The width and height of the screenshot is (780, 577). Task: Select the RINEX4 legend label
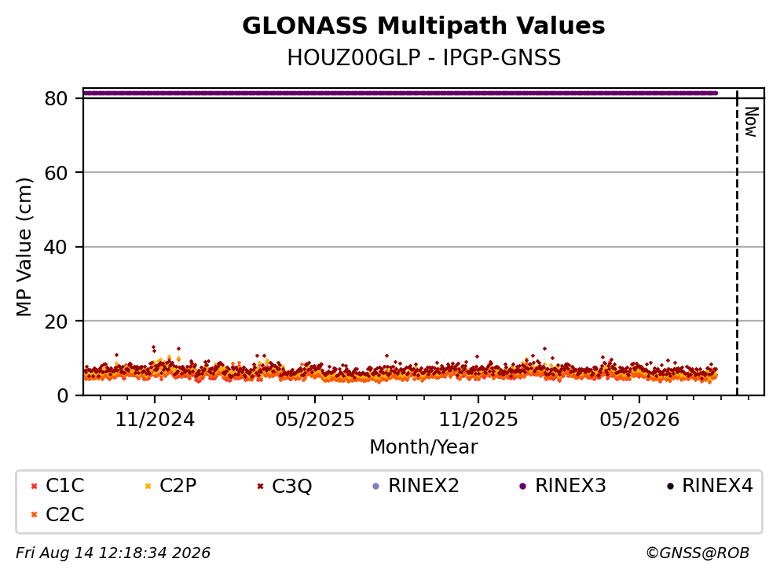click(x=717, y=486)
